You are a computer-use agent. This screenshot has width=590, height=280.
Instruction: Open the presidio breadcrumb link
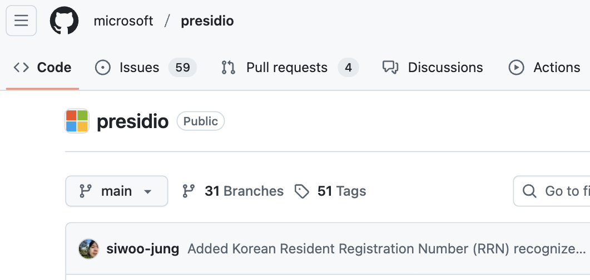point(207,21)
